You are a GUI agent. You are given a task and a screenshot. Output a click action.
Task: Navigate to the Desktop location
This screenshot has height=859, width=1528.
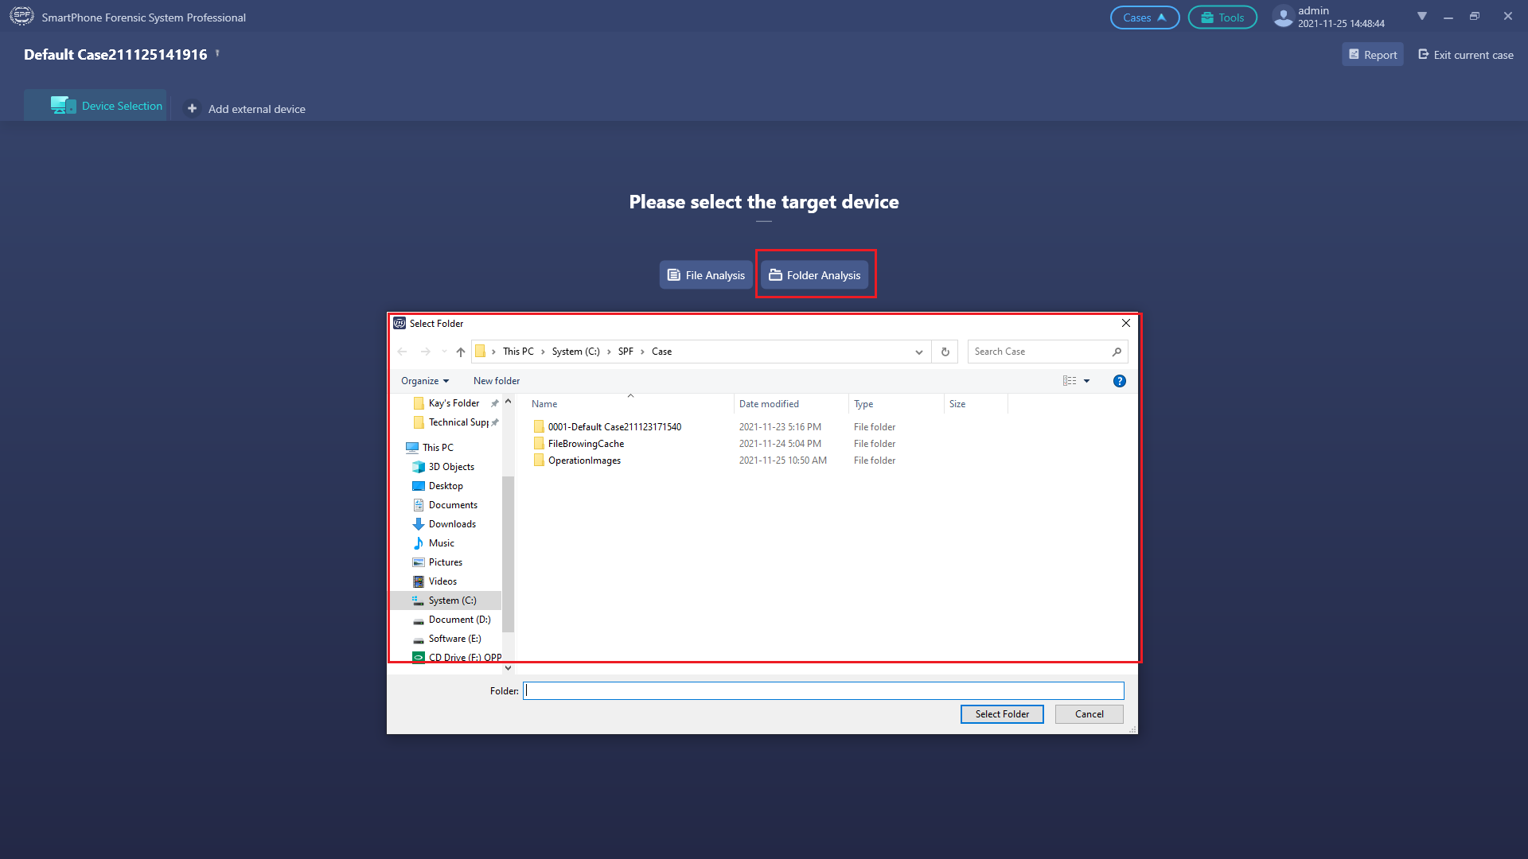tap(444, 484)
